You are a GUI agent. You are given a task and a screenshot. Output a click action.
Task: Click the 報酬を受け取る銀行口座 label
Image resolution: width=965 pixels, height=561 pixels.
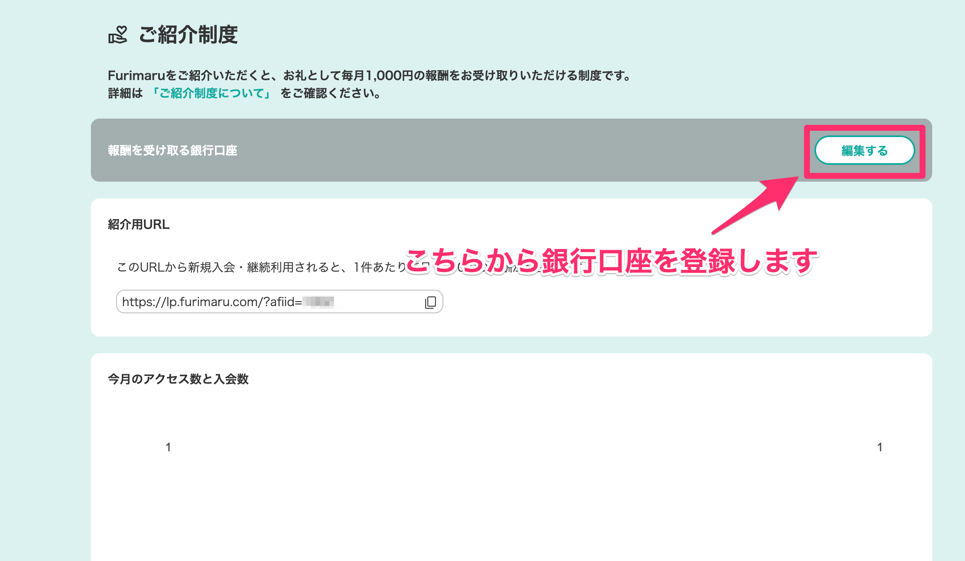[x=172, y=151]
